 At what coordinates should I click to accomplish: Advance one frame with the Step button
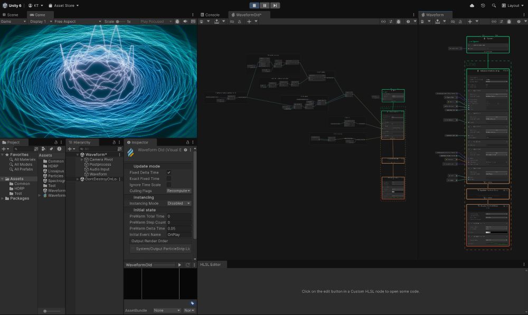tap(275, 5)
